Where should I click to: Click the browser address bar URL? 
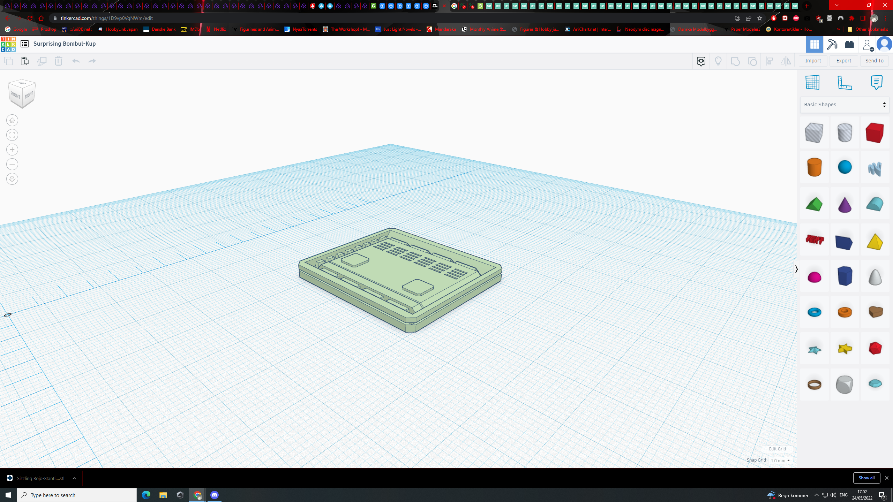(107, 18)
